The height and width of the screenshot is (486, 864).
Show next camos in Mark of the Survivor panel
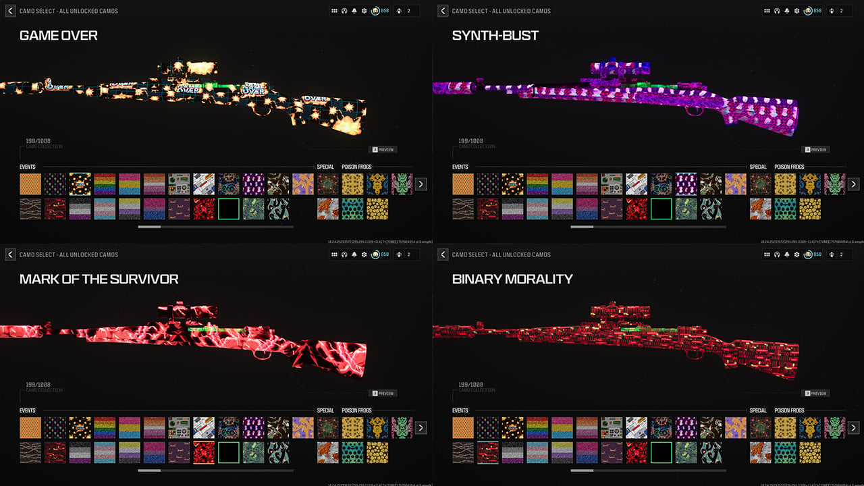coord(421,427)
